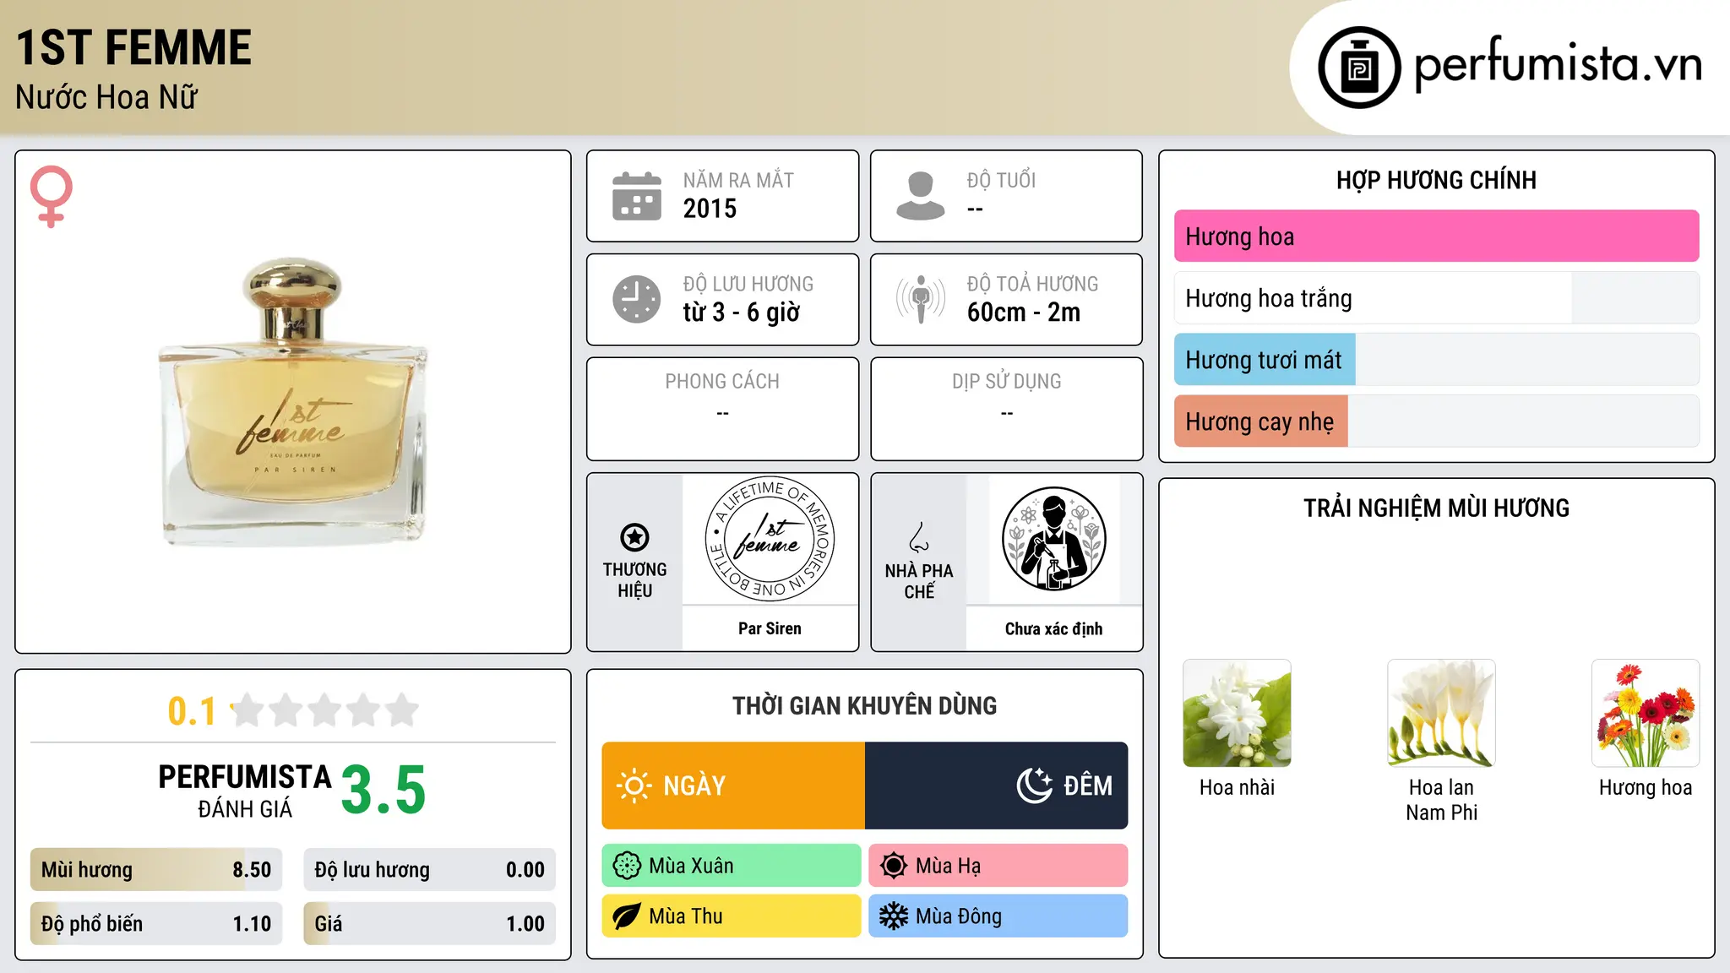Click the Độ phổ biến 1.10 score bar
The height and width of the screenshot is (973, 1730).
click(x=156, y=924)
